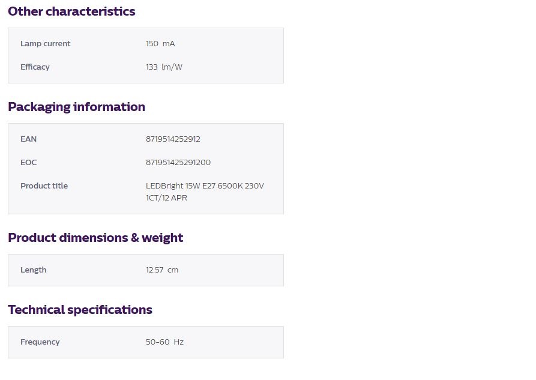
Task: Select the EOC label
Action: pos(28,163)
